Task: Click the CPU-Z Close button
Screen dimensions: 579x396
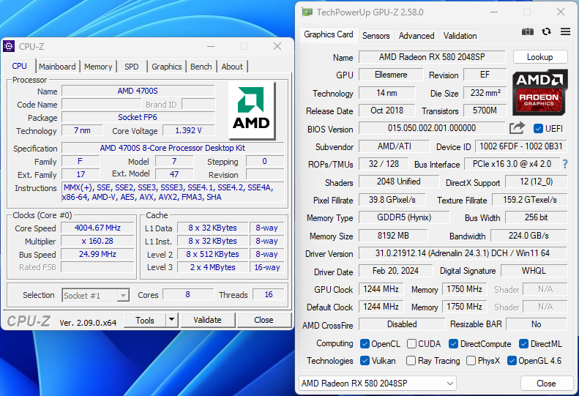Action: coord(264,320)
